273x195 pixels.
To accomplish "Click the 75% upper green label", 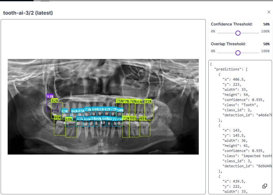I will click(119, 101).
